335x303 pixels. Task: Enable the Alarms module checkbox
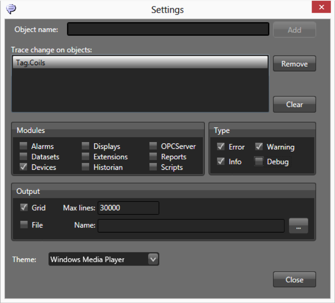pyautogui.click(x=24, y=146)
